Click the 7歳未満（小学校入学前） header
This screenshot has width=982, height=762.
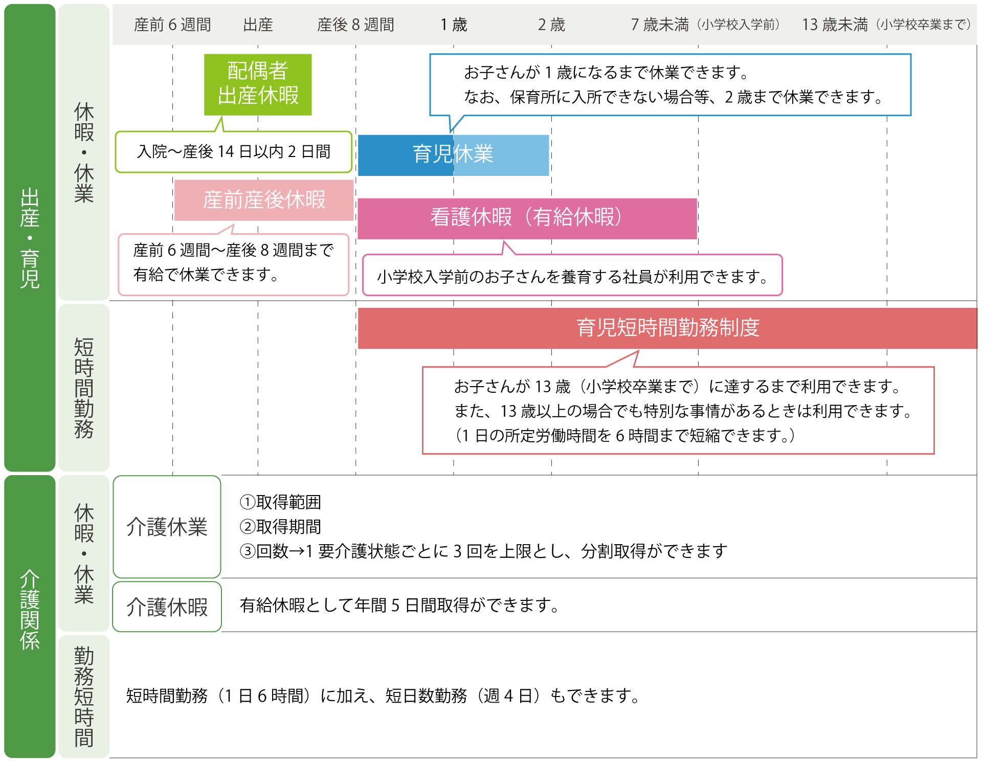tap(706, 25)
